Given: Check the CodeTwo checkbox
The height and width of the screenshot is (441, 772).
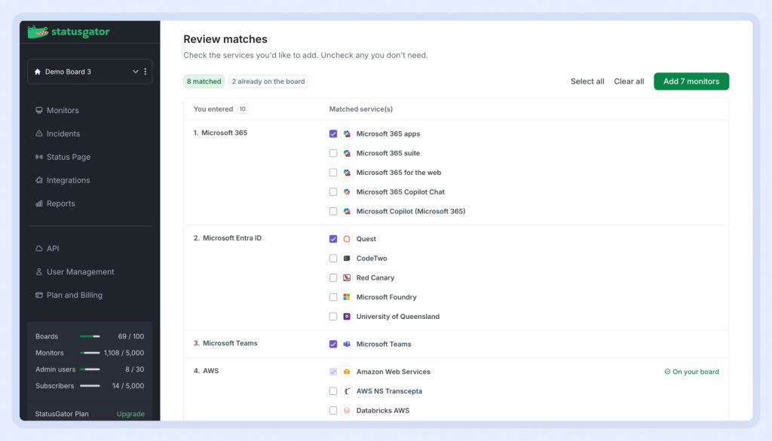Looking at the screenshot, I should pos(333,259).
